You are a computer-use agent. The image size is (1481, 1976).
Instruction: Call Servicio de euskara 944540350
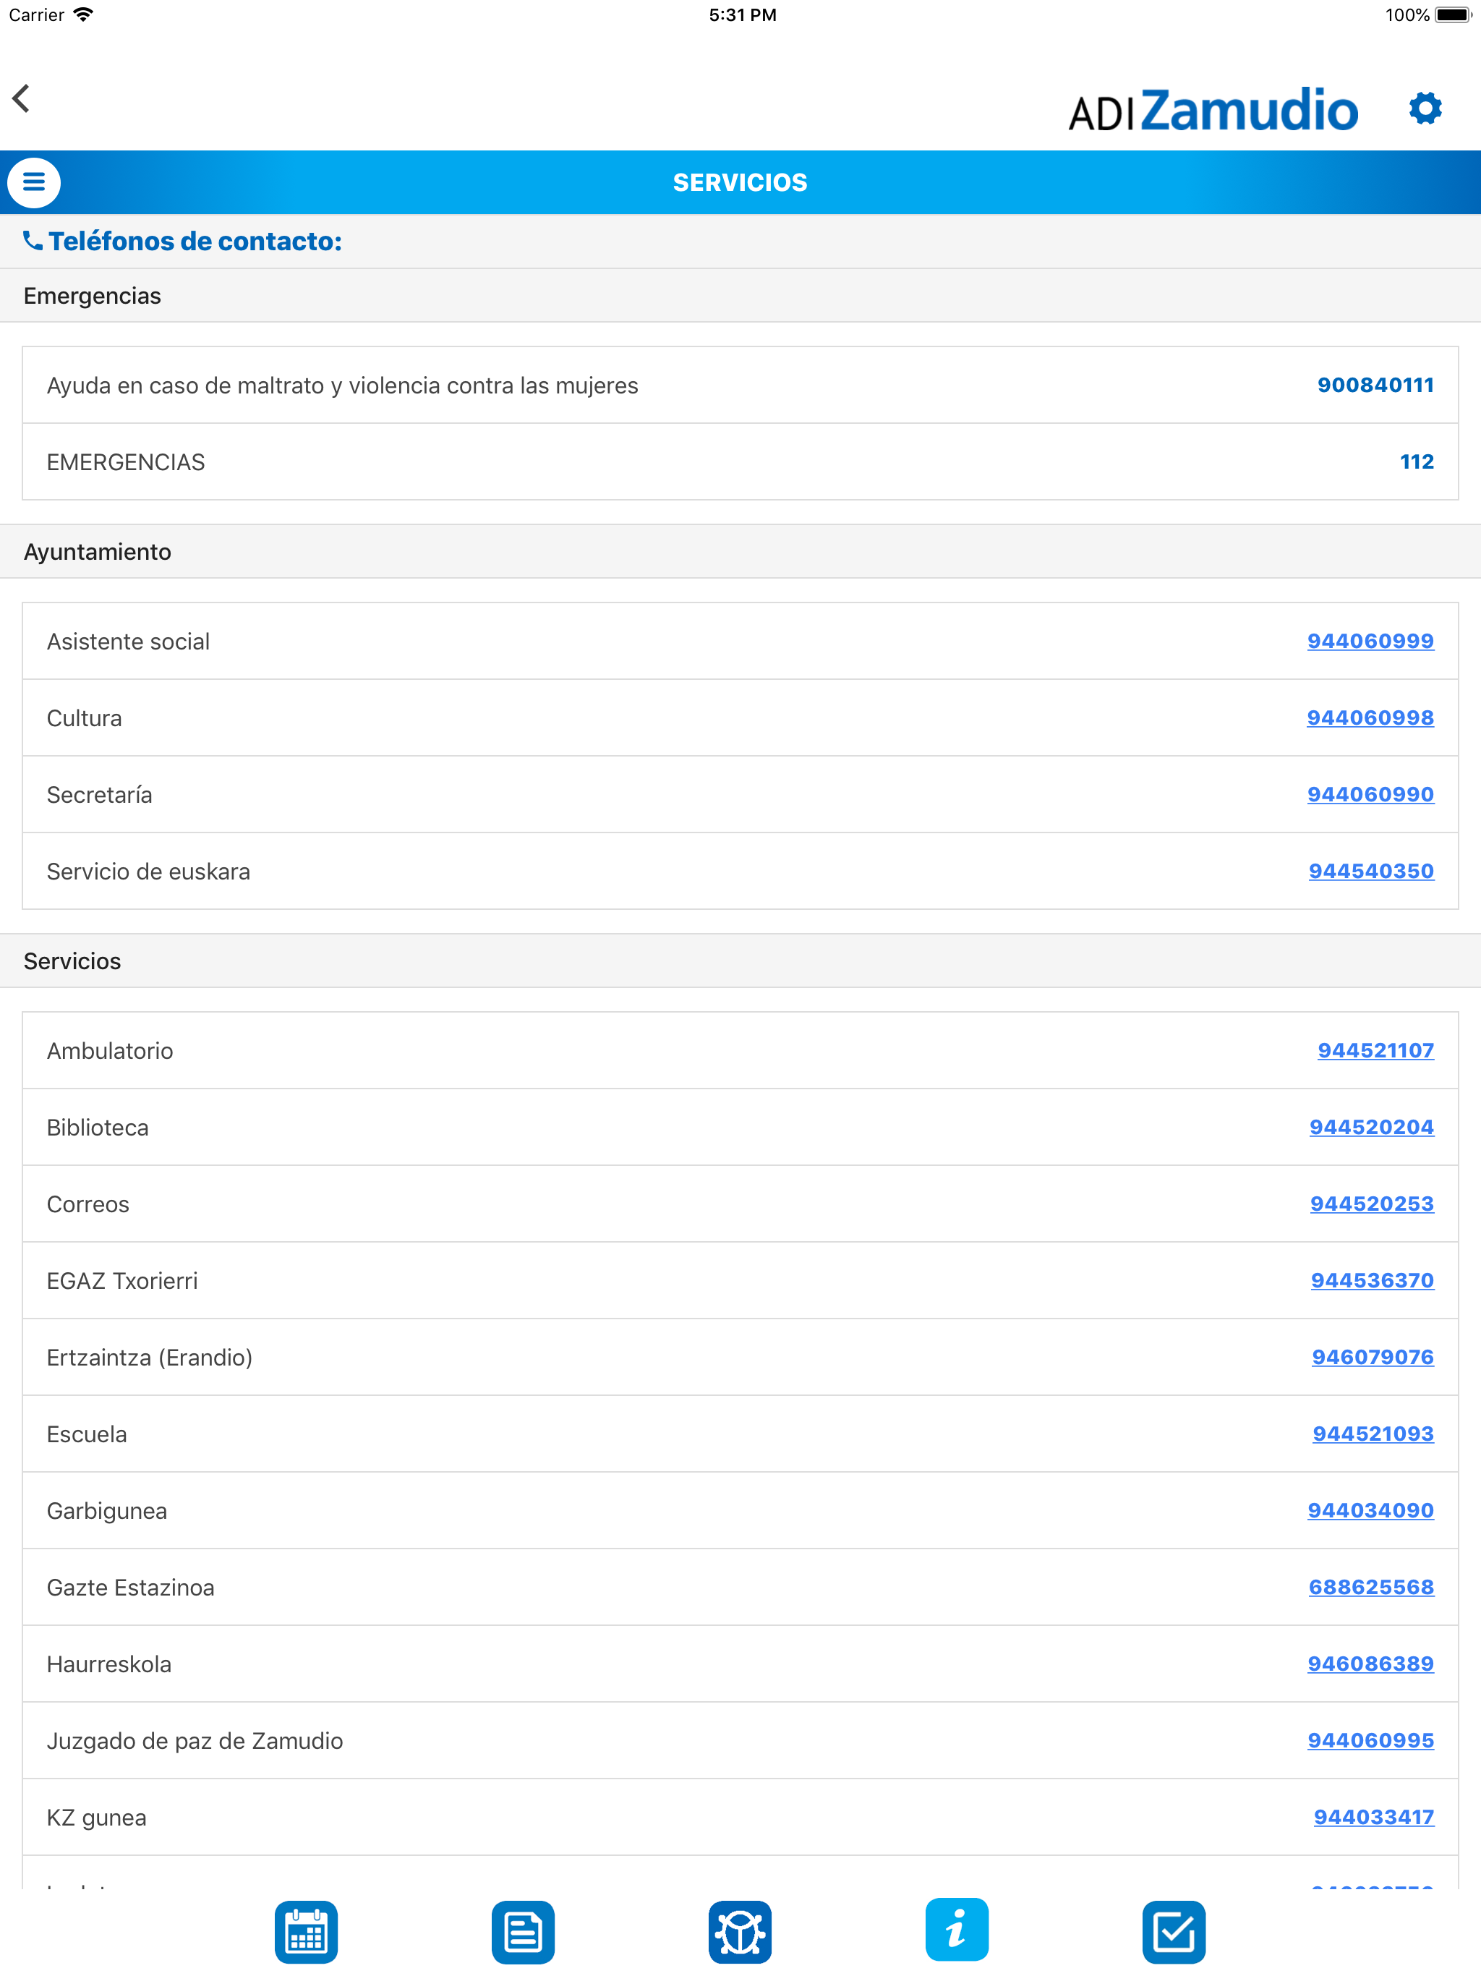[x=1371, y=872]
